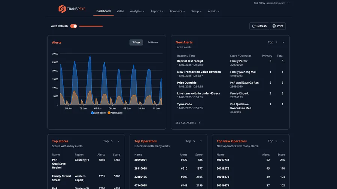Click the 'Price Override' alert

(x=187, y=83)
